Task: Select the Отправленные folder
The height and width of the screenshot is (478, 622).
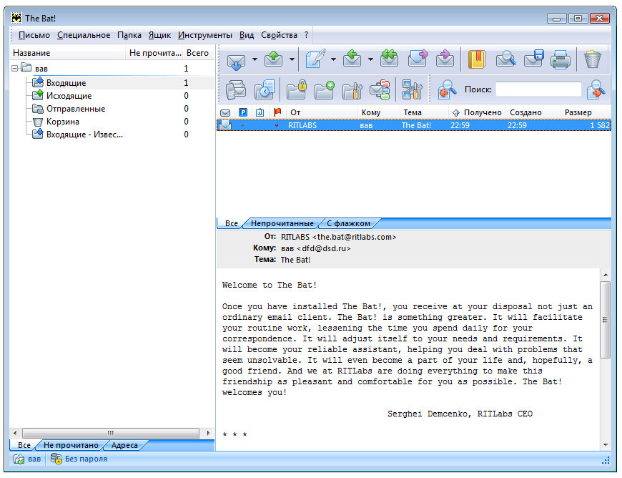Action: tap(76, 109)
